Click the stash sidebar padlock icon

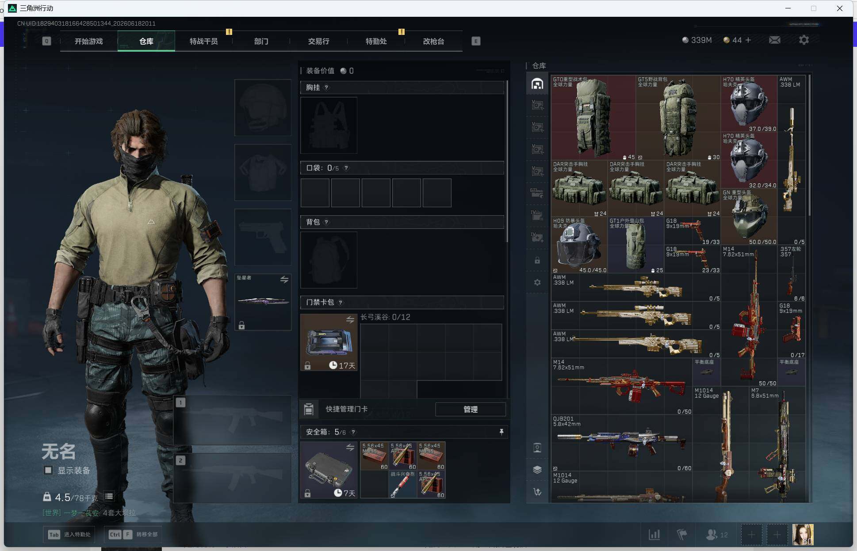537,260
